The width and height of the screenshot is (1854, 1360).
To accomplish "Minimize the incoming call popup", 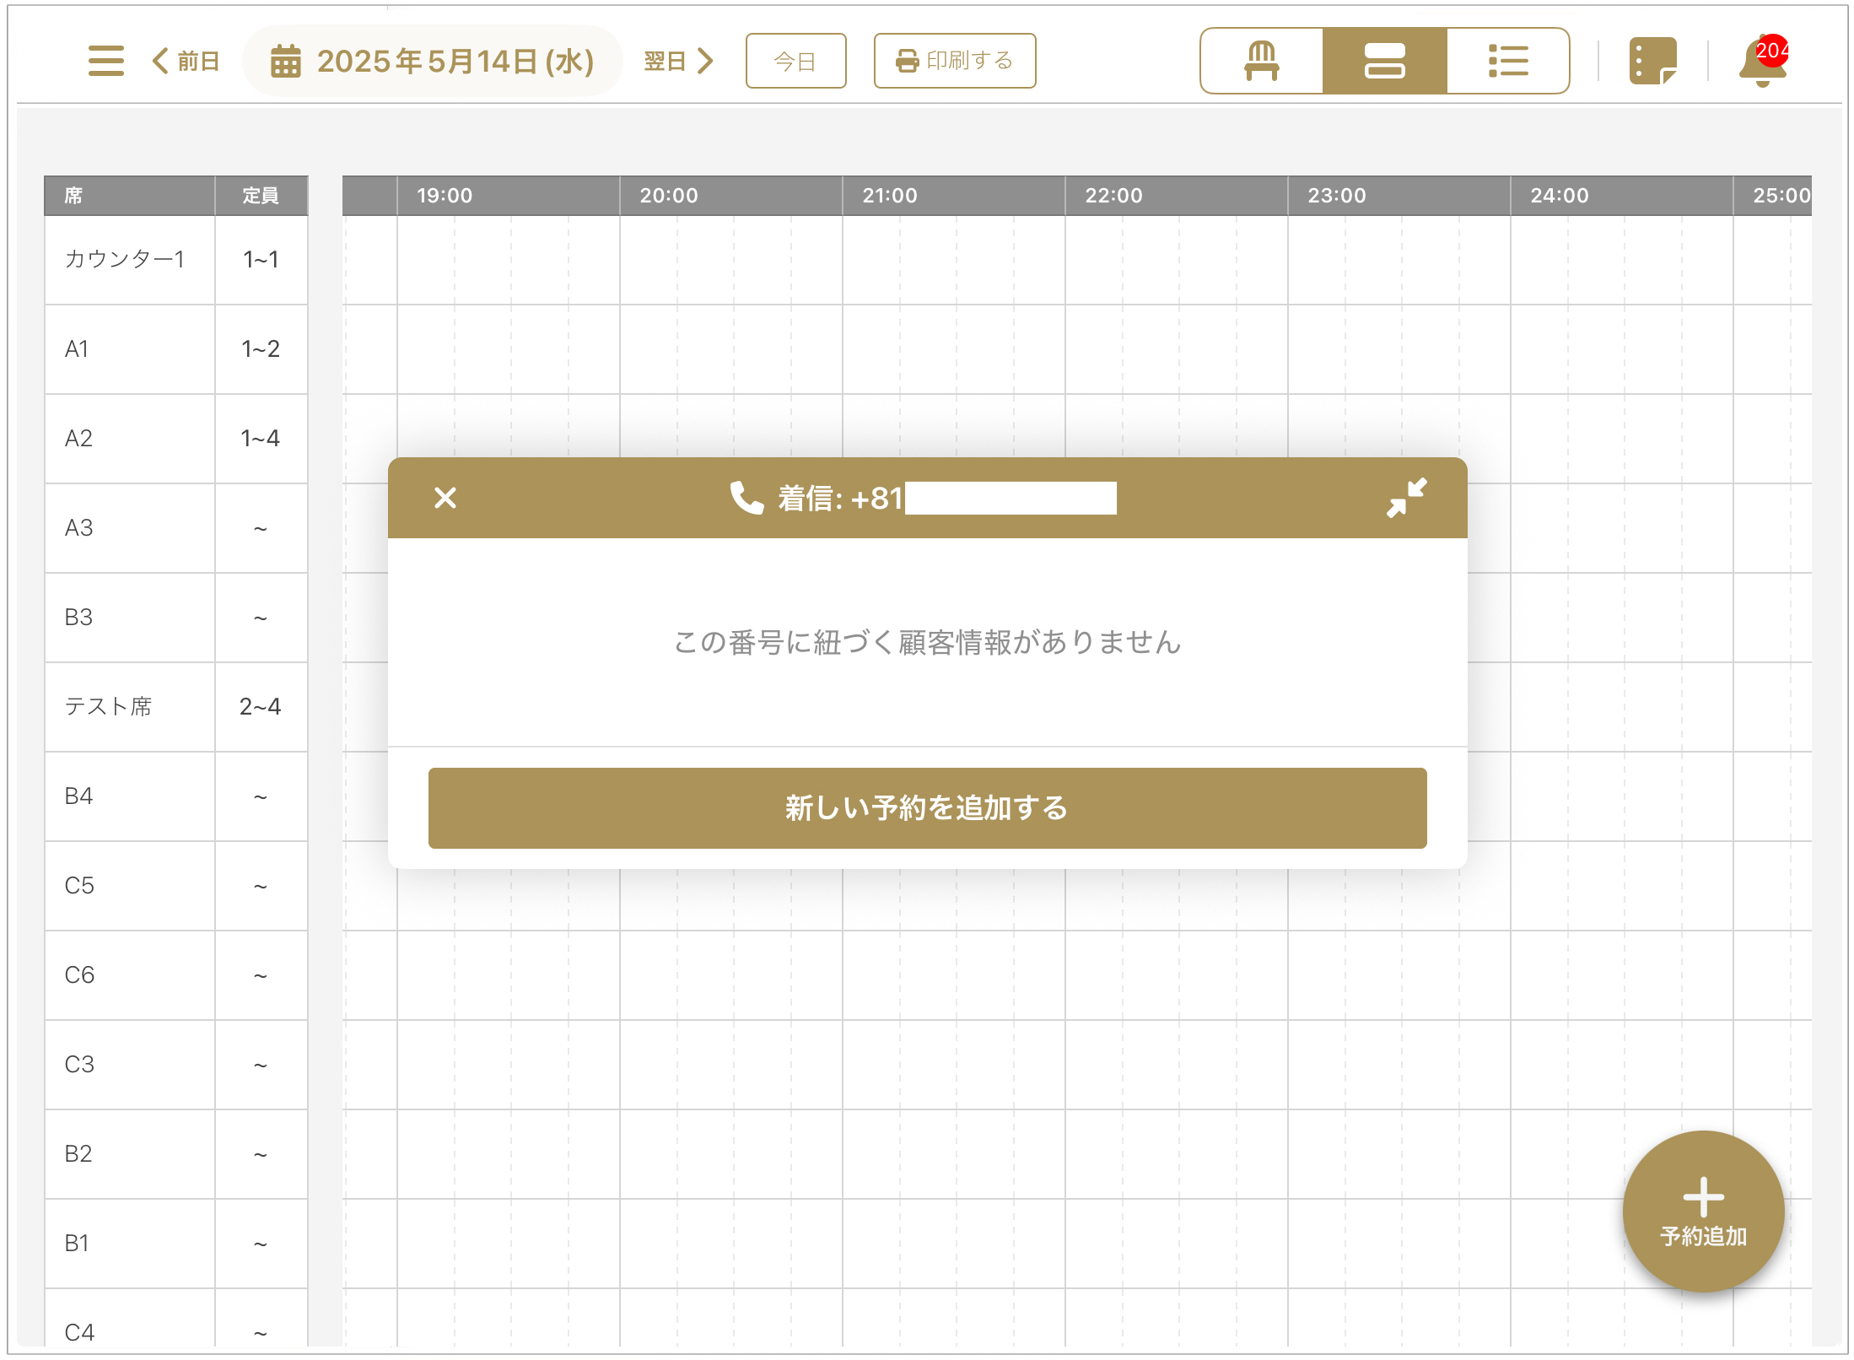I will [1407, 498].
